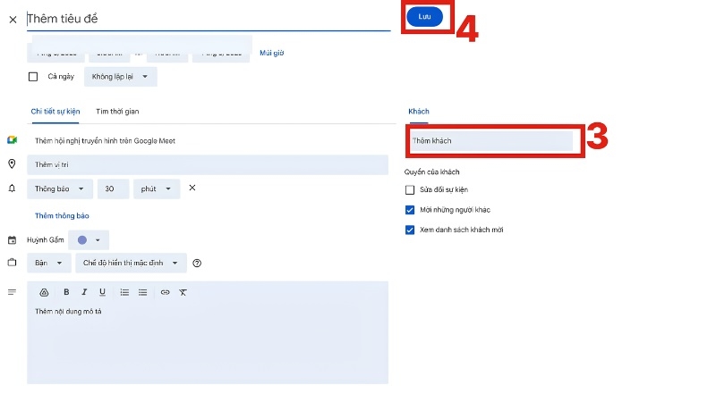Screen dimensions: 716x402
Task: Insert a numbered list
Action: point(124,292)
